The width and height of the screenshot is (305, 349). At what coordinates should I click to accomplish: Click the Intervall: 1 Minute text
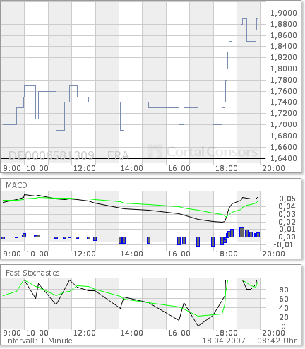[x=38, y=341]
